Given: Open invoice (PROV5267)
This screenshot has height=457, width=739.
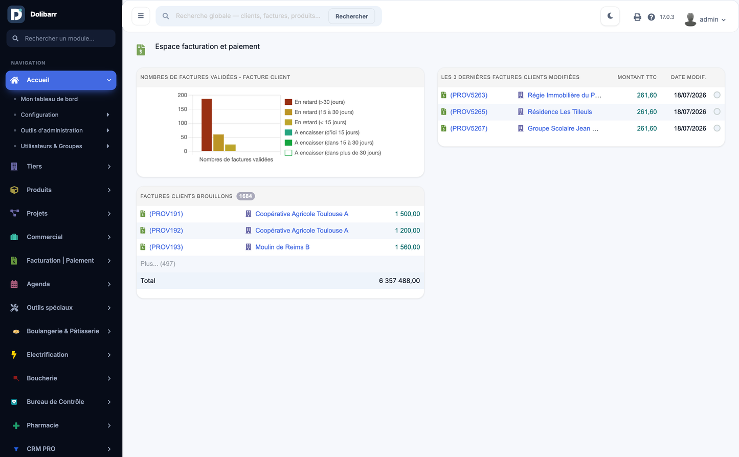Looking at the screenshot, I should 469,129.
